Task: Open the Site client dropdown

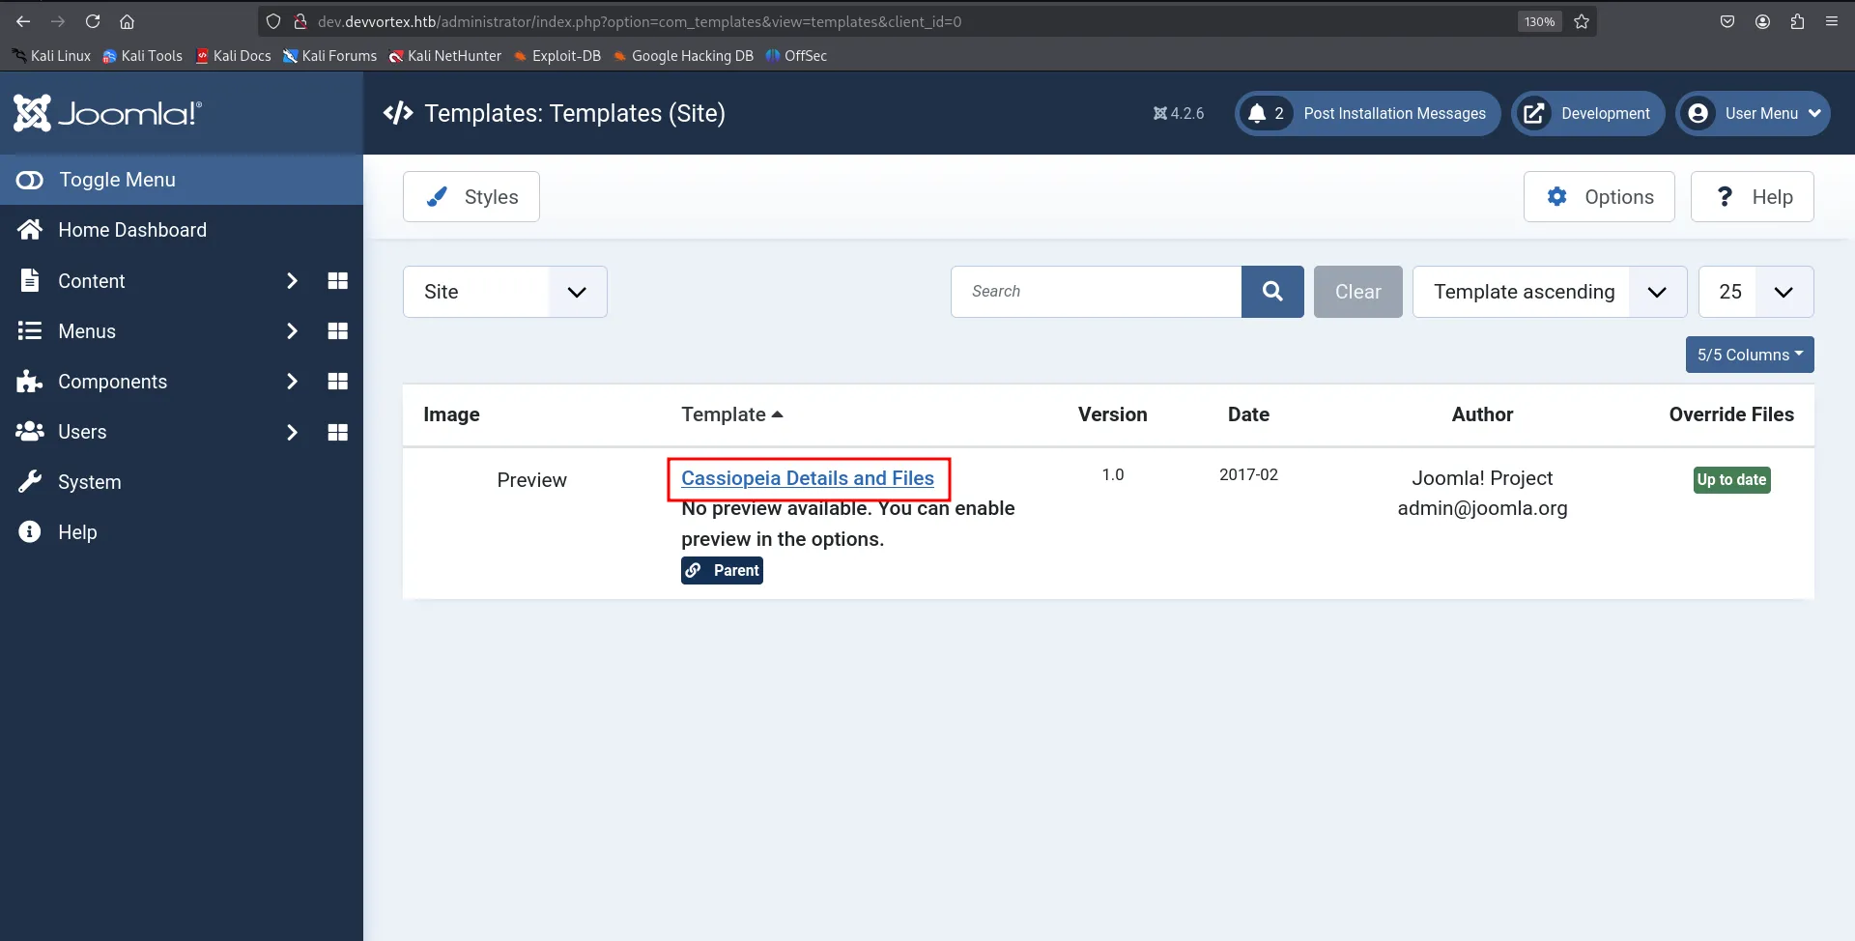Action: 505,292
